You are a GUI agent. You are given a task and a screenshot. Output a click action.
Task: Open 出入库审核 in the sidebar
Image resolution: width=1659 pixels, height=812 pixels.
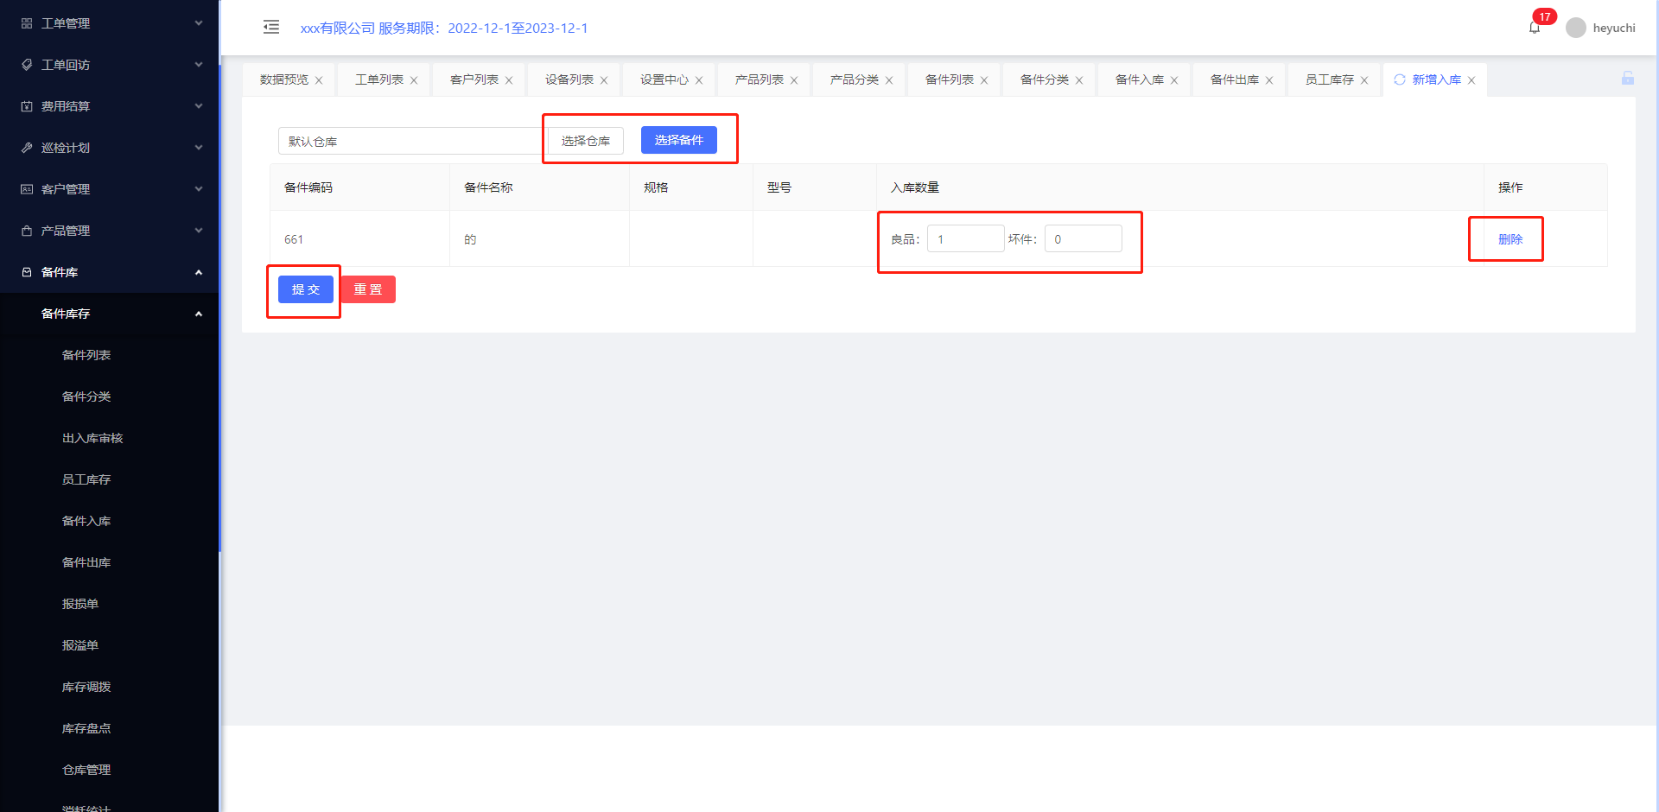click(x=92, y=438)
